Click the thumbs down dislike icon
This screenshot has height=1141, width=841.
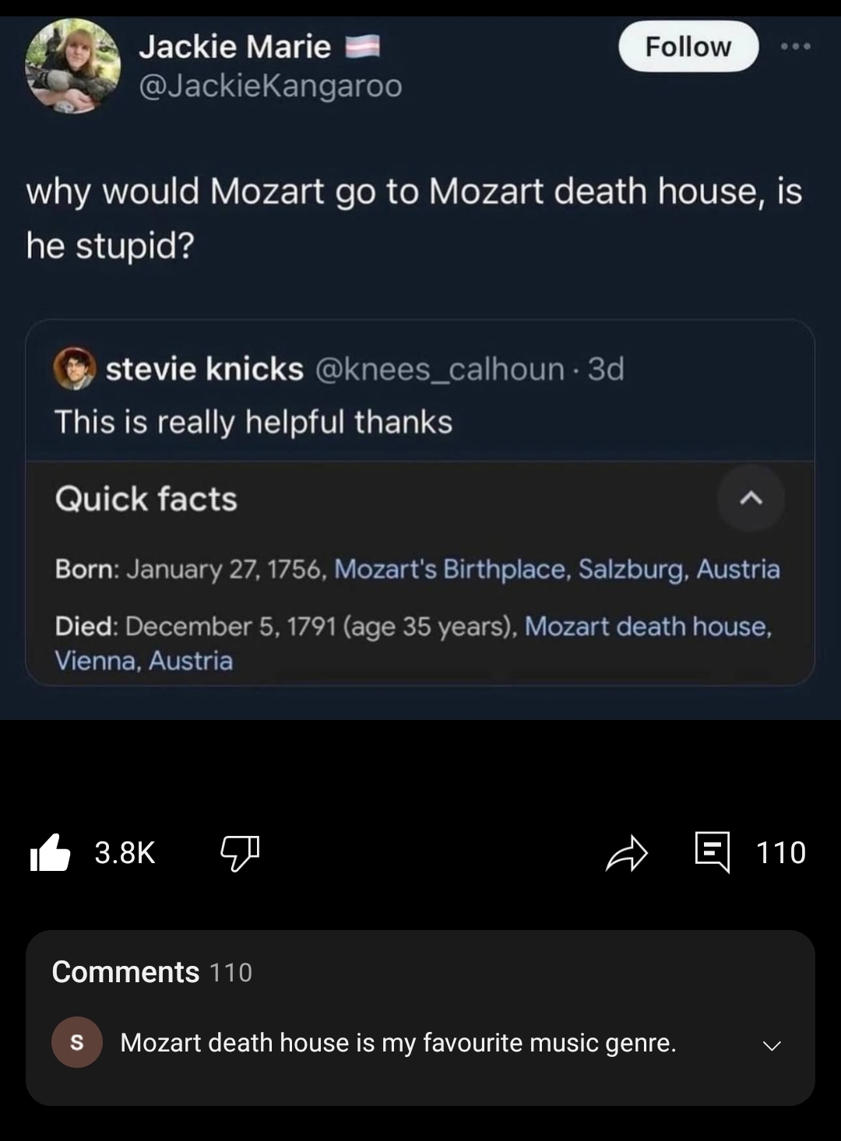pyautogui.click(x=239, y=852)
